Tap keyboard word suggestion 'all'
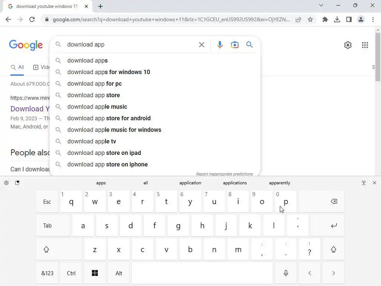This screenshot has height=286, width=381. coord(145,183)
